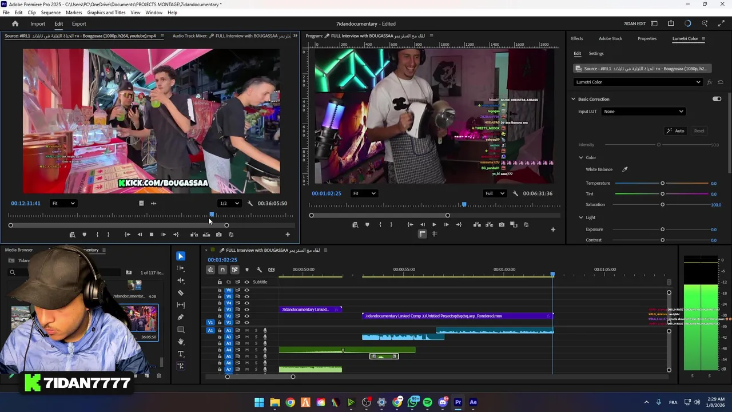The width and height of the screenshot is (732, 412).
Task: Open Source monitor Fit zoom dropdown
Action: coord(63,203)
